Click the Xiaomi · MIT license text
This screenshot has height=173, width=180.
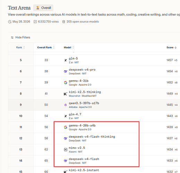76,152
